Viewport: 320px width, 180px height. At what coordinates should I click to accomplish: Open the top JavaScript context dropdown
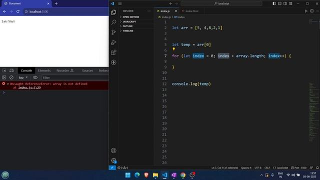pos(23,77)
